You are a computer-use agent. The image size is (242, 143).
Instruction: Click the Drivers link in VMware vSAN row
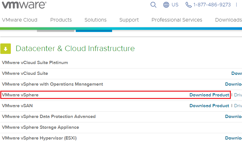(238, 106)
